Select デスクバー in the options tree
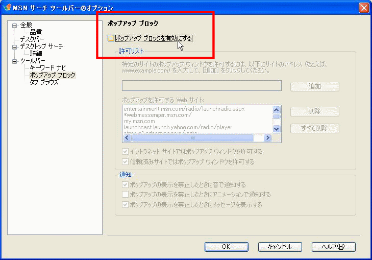This screenshot has width=372, height=260. 32,39
